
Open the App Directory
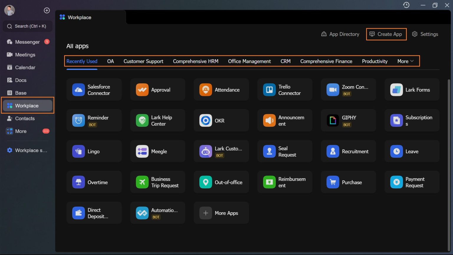(340, 34)
